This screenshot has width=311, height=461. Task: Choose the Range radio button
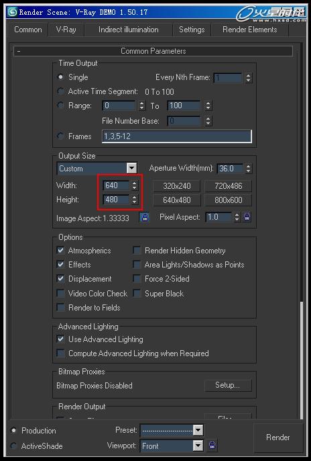61,106
